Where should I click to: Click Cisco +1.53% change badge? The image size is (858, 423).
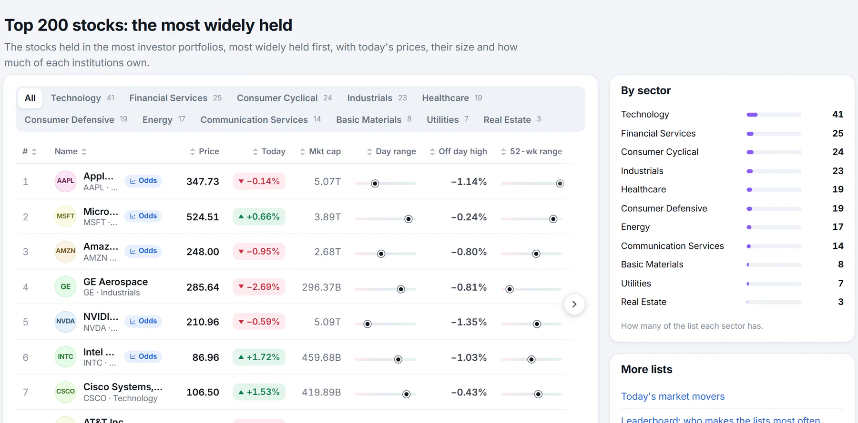coord(259,392)
